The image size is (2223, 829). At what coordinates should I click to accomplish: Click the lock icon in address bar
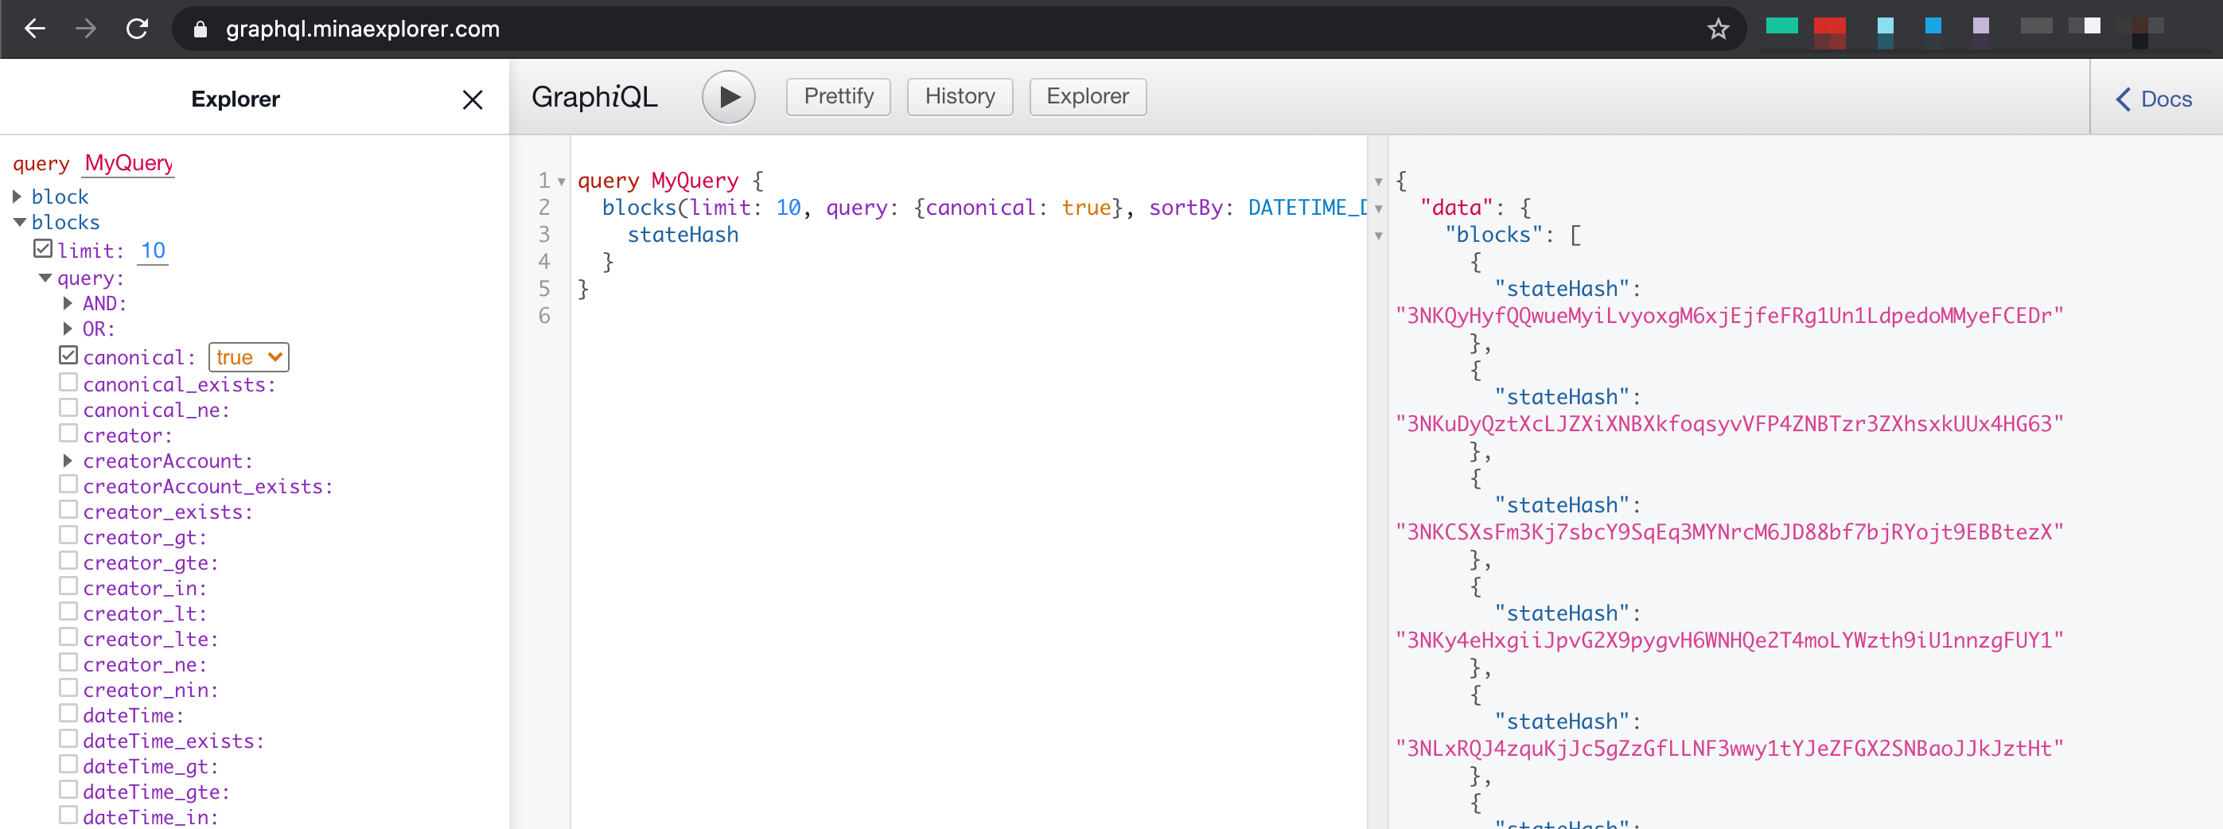tap(200, 29)
